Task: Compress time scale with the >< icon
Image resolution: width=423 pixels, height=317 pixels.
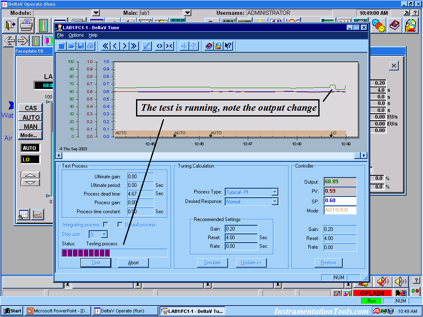Action: click(169, 46)
